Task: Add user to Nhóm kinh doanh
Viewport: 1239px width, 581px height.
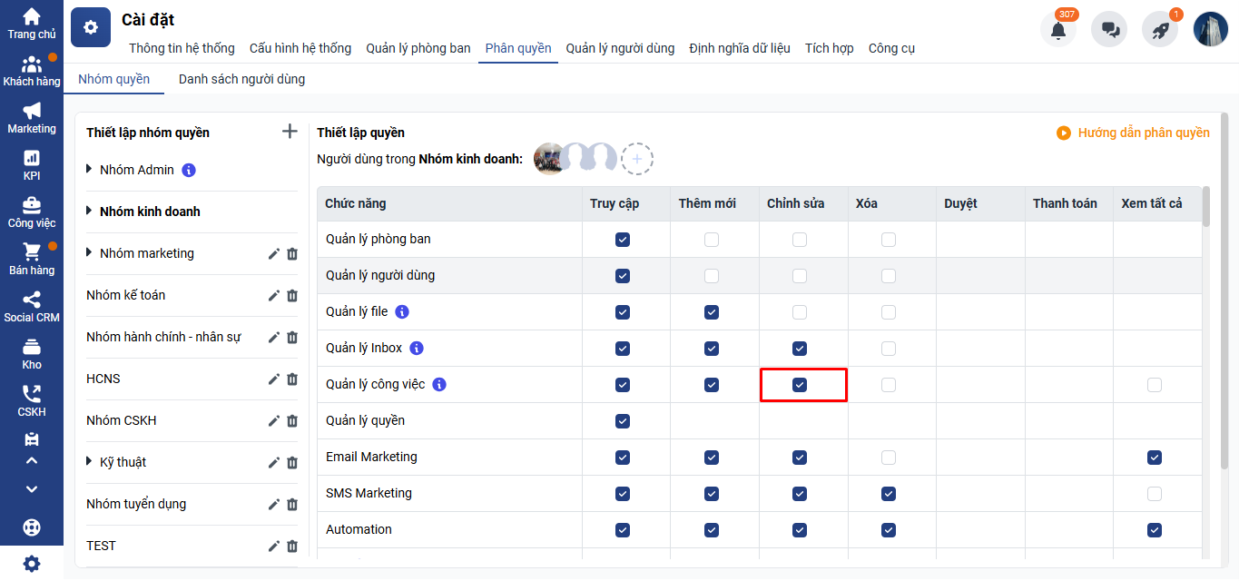Action: click(637, 159)
